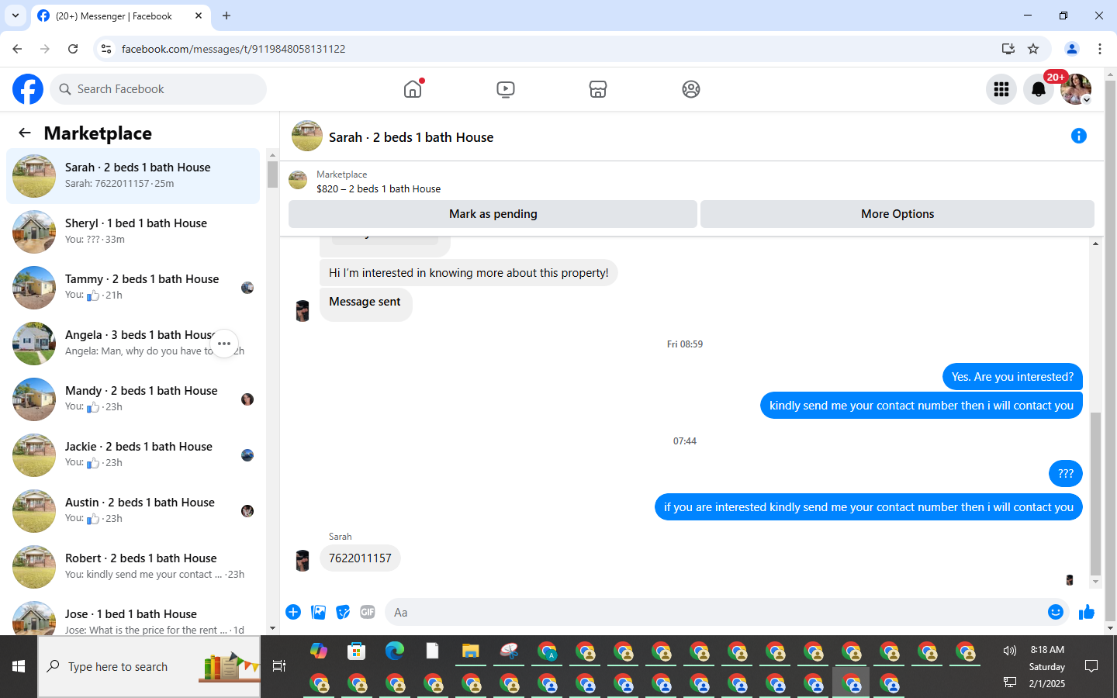Open Chrome three-dot menu
Screen dimensions: 1117x698
tap(1100, 49)
